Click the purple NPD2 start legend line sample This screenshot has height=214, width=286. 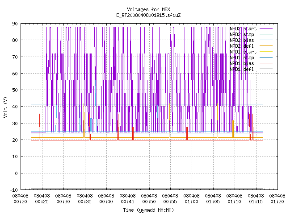click(x=266, y=29)
